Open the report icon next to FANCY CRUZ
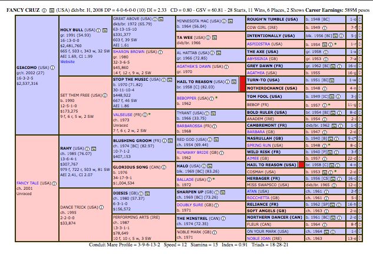This screenshot has height=254, width=373. [52, 11]
